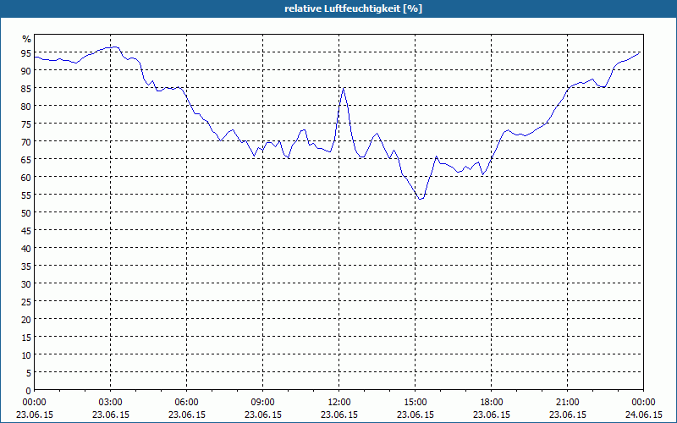The width and height of the screenshot is (677, 423).
Task: Click the y-axis value 70
Action: coord(26,141)
